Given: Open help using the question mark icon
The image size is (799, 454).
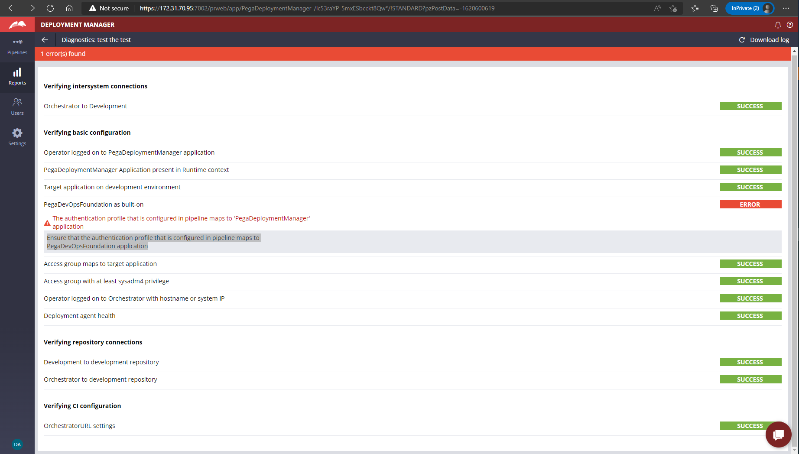Looking at the screenshot, I should point(791,25).
